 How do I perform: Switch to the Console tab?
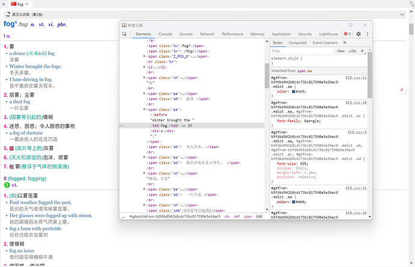click(x=165, y=34)
